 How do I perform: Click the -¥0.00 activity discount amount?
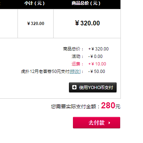[95, 56]
